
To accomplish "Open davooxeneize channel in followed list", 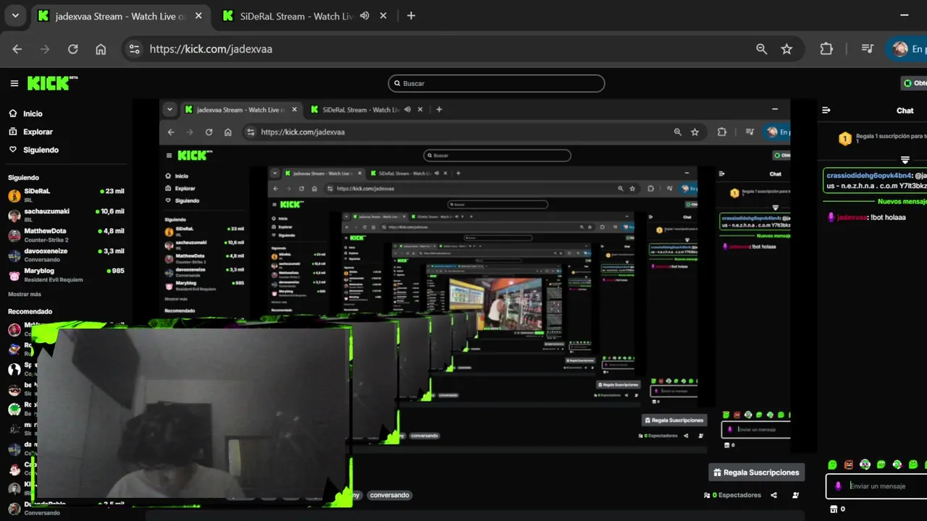I will [66, 255].
